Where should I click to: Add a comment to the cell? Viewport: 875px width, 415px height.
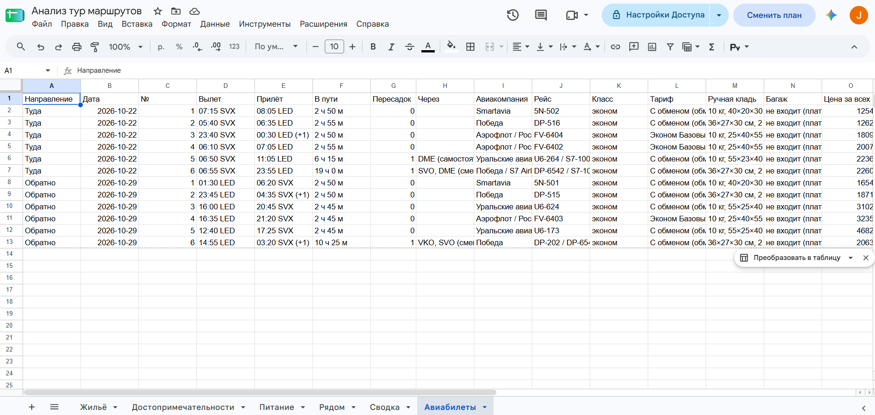pyautogui.click(x=633, y=46)
